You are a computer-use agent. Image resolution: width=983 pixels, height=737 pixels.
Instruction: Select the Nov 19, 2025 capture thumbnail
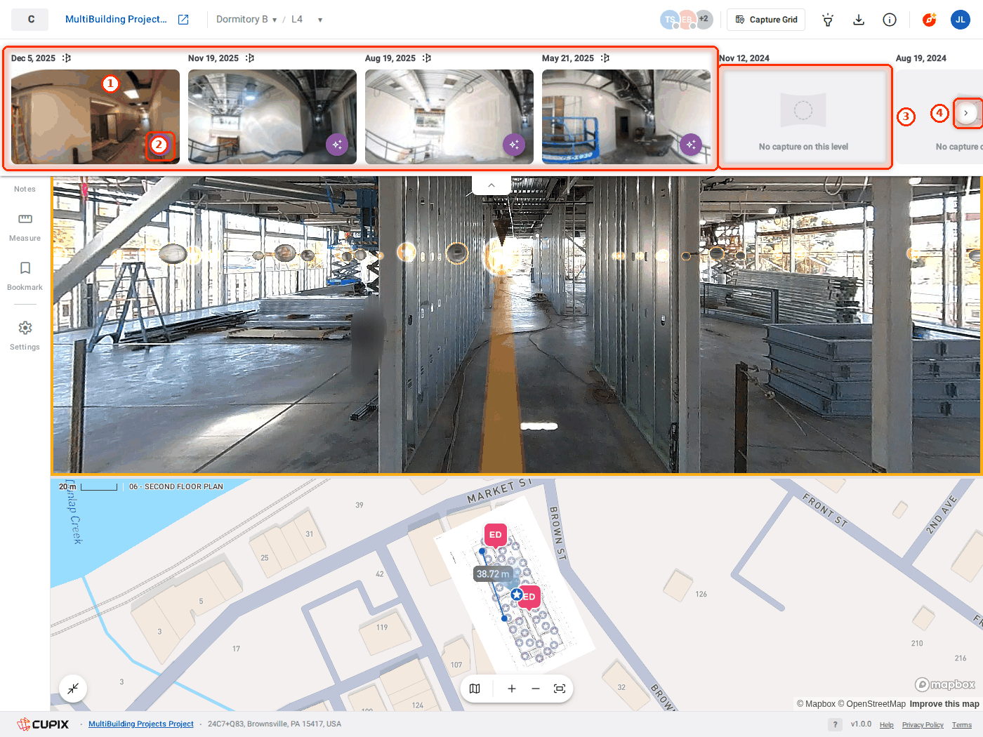pos(272,117)
